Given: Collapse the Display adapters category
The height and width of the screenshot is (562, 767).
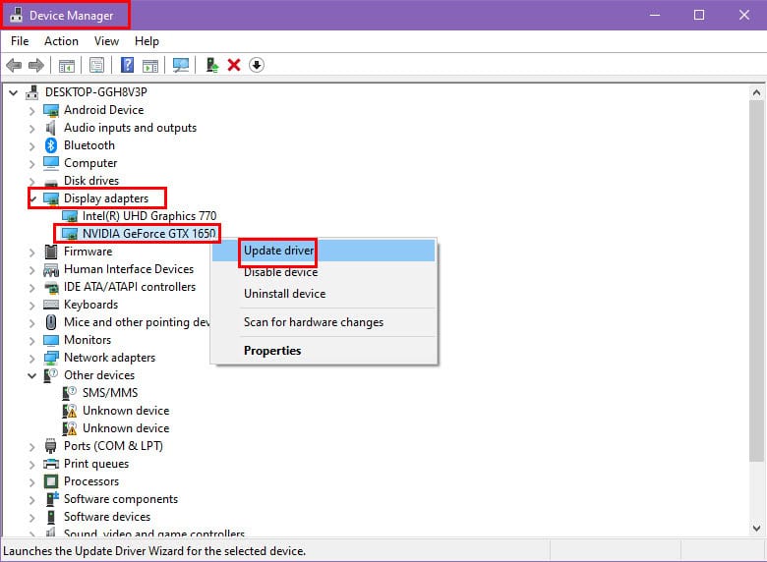Looking at the screenshot, I should click(33, 198).
